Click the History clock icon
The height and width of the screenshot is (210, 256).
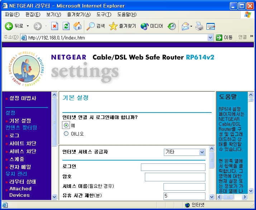point(172,26)
